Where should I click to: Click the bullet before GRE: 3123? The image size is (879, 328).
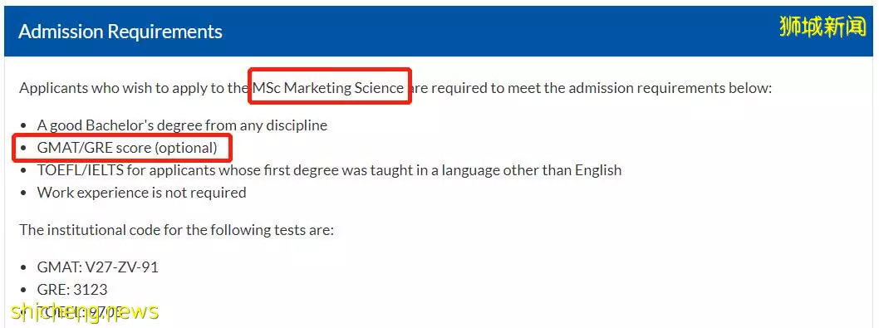[23, 291]
